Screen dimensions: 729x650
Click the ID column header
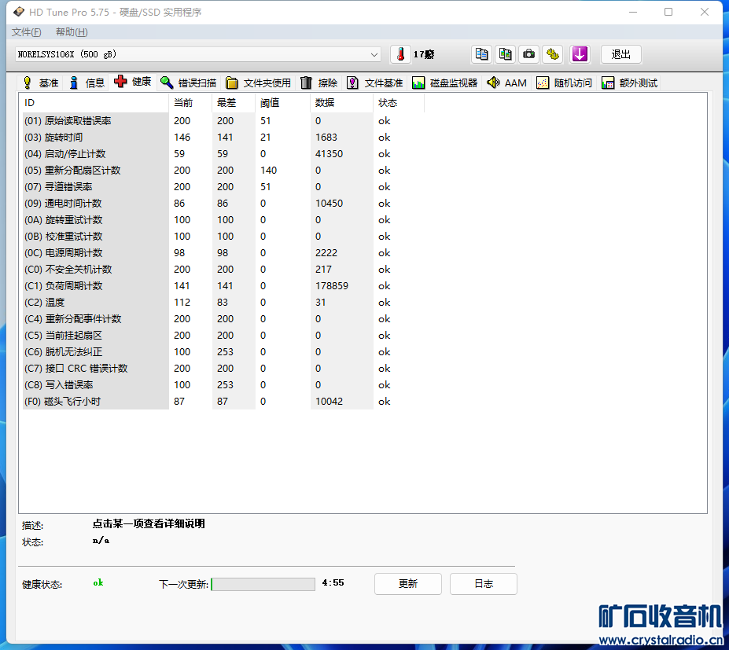tap(95, 103)
